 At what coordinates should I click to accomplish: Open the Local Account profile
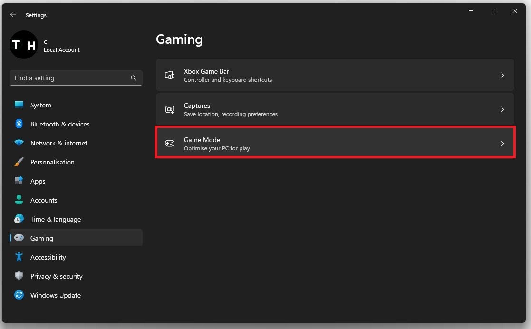tap(45, 45)
